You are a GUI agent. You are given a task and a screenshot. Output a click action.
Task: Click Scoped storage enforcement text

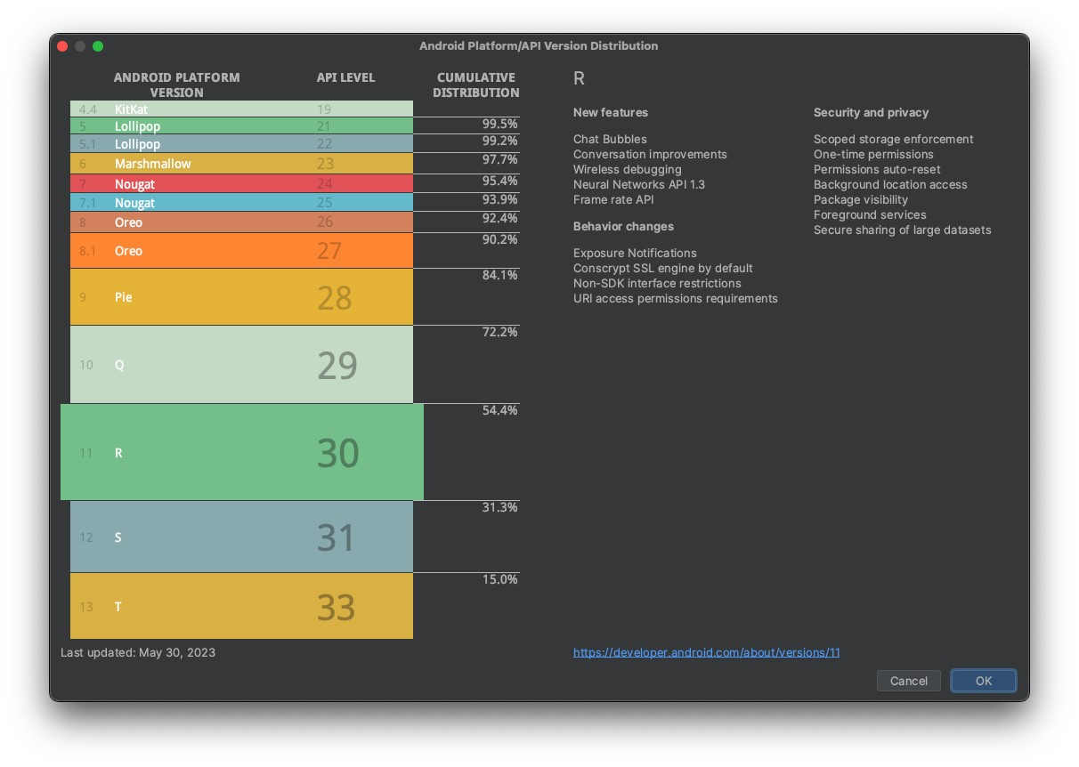[893, 139]
